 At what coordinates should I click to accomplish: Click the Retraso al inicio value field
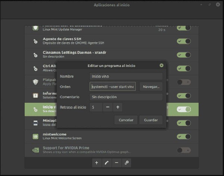96,107
